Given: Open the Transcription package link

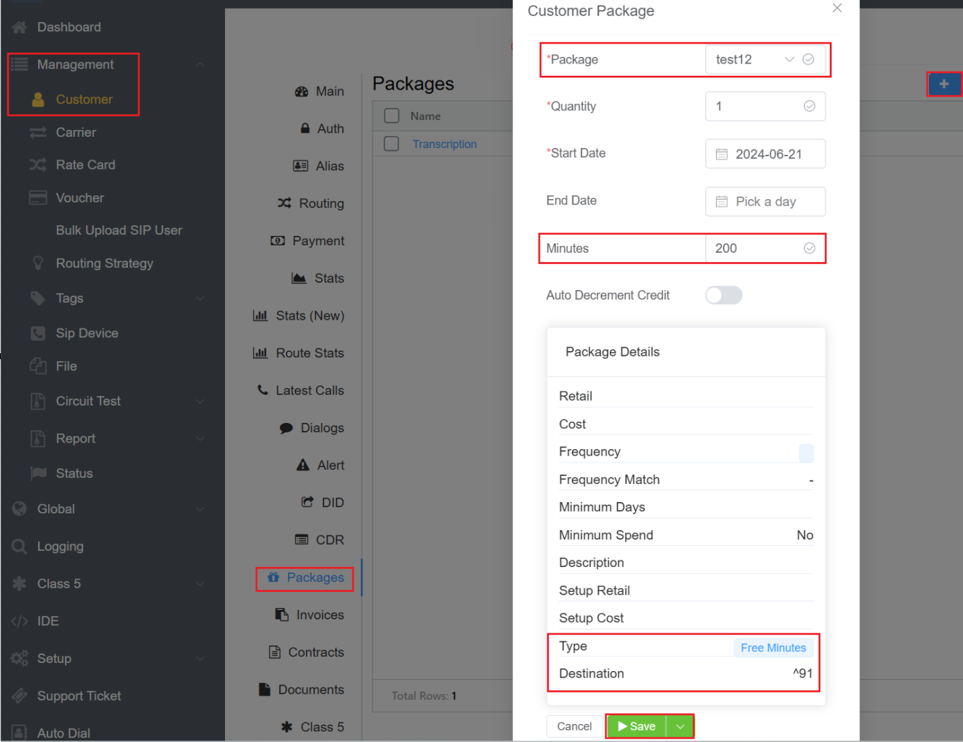Looking at the screenshot, I should 444,144.
